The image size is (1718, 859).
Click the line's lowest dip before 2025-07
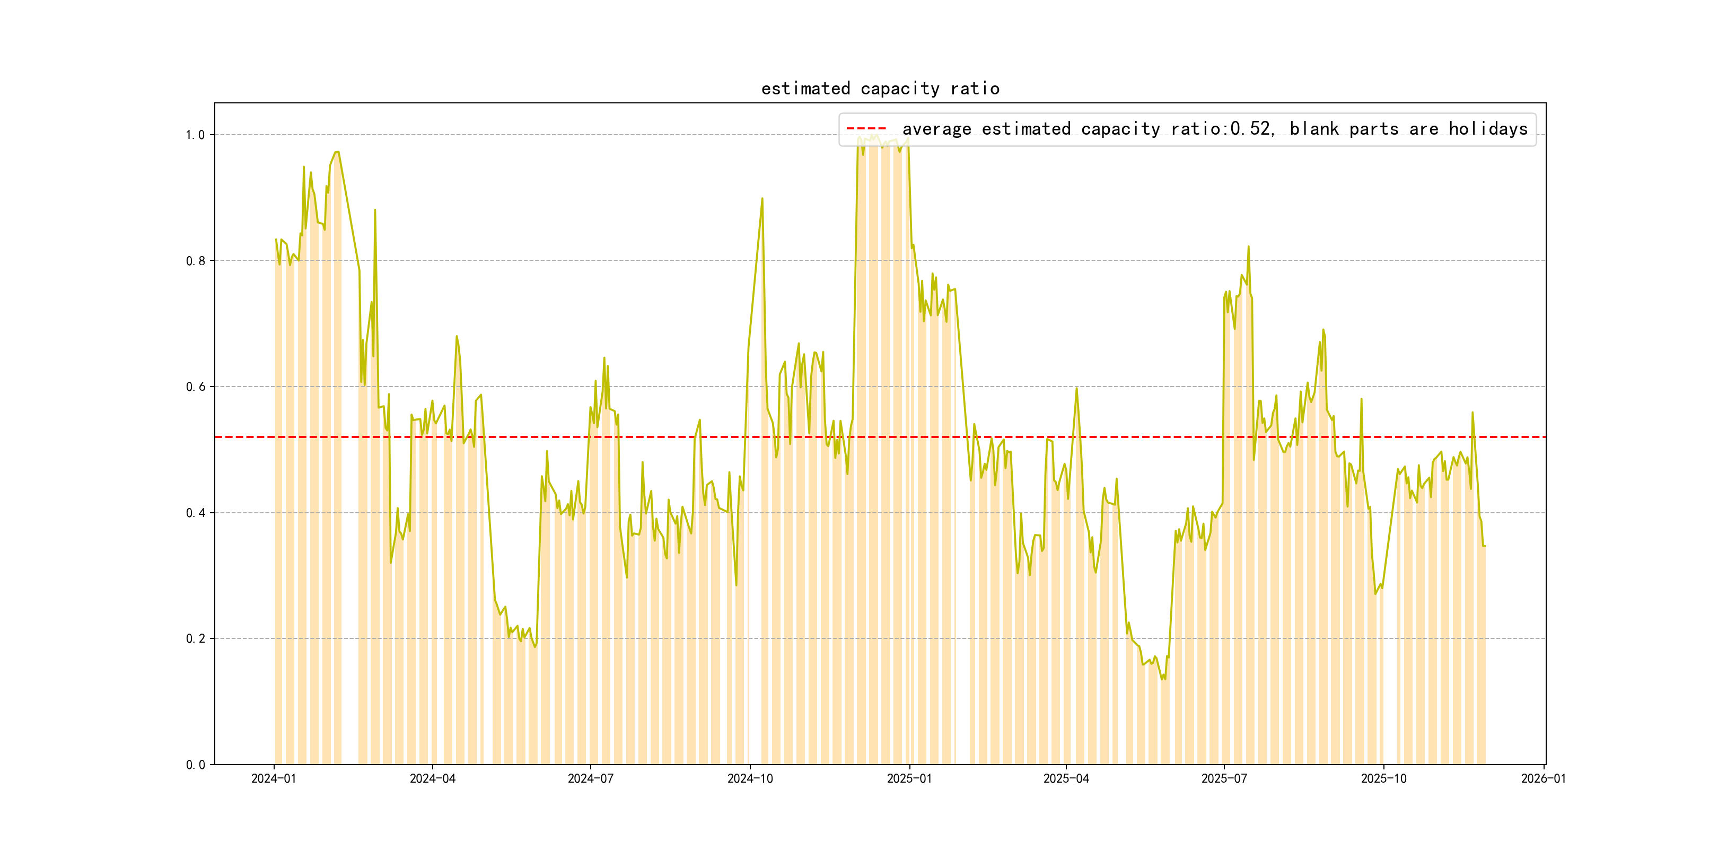click(x=1162, y=679)
